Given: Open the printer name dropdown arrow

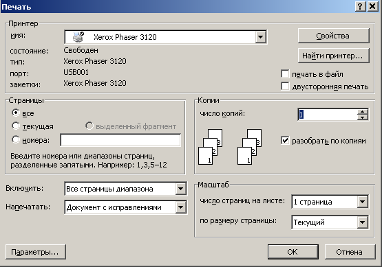Looking at the screenshot, I should coord(260,37).
